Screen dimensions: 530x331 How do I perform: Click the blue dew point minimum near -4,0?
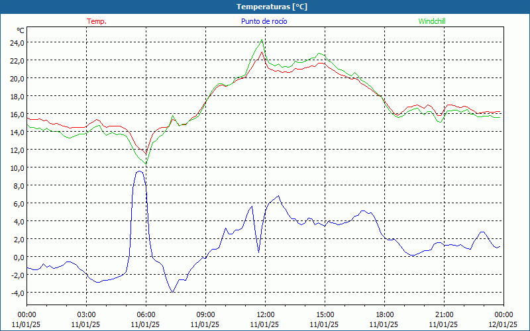point(172,291)
